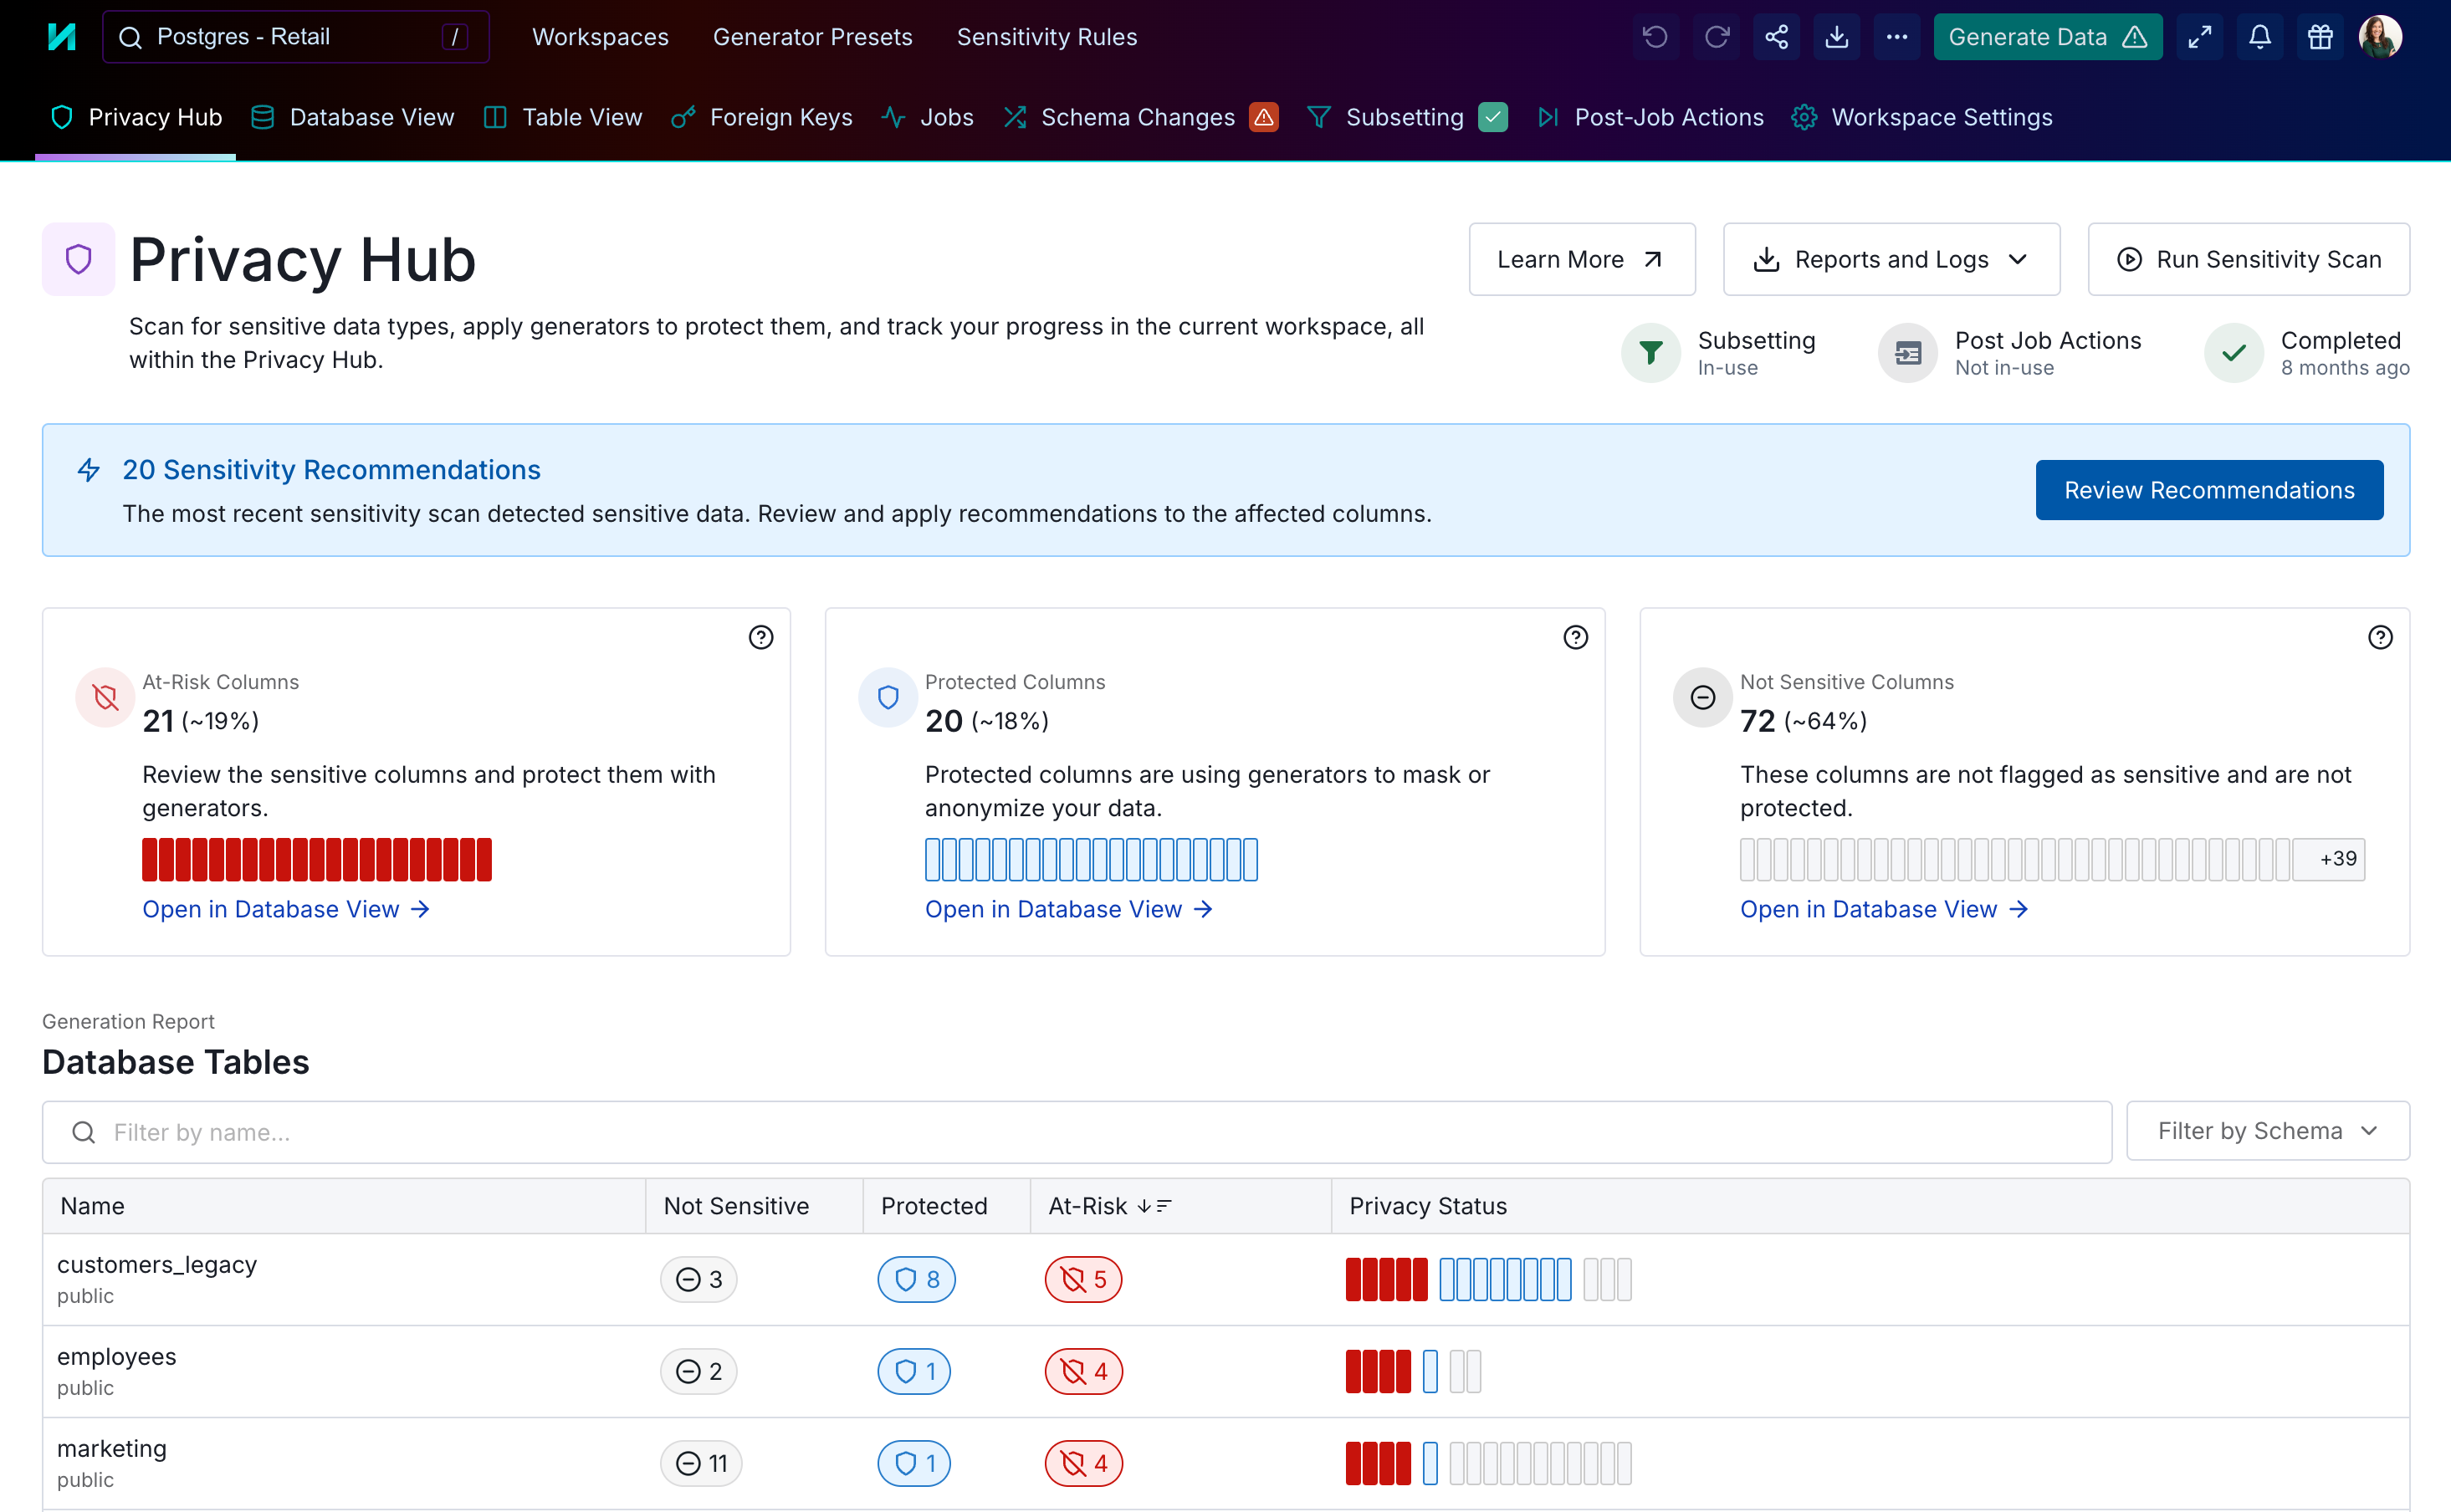The image size is (2451, 1512).
Task: Open the Schema Changes tab
Action: tap(1137, 118)
